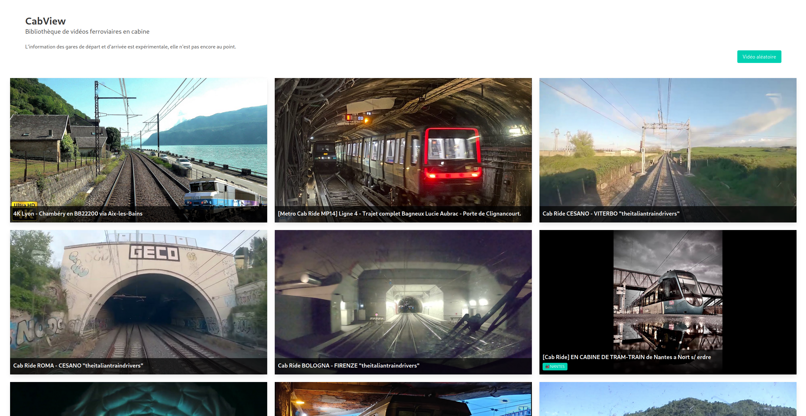Open the Metro MP14 tunnel thumbnail
This screenshot has width=806, height=416.
[x=403, y=142]
